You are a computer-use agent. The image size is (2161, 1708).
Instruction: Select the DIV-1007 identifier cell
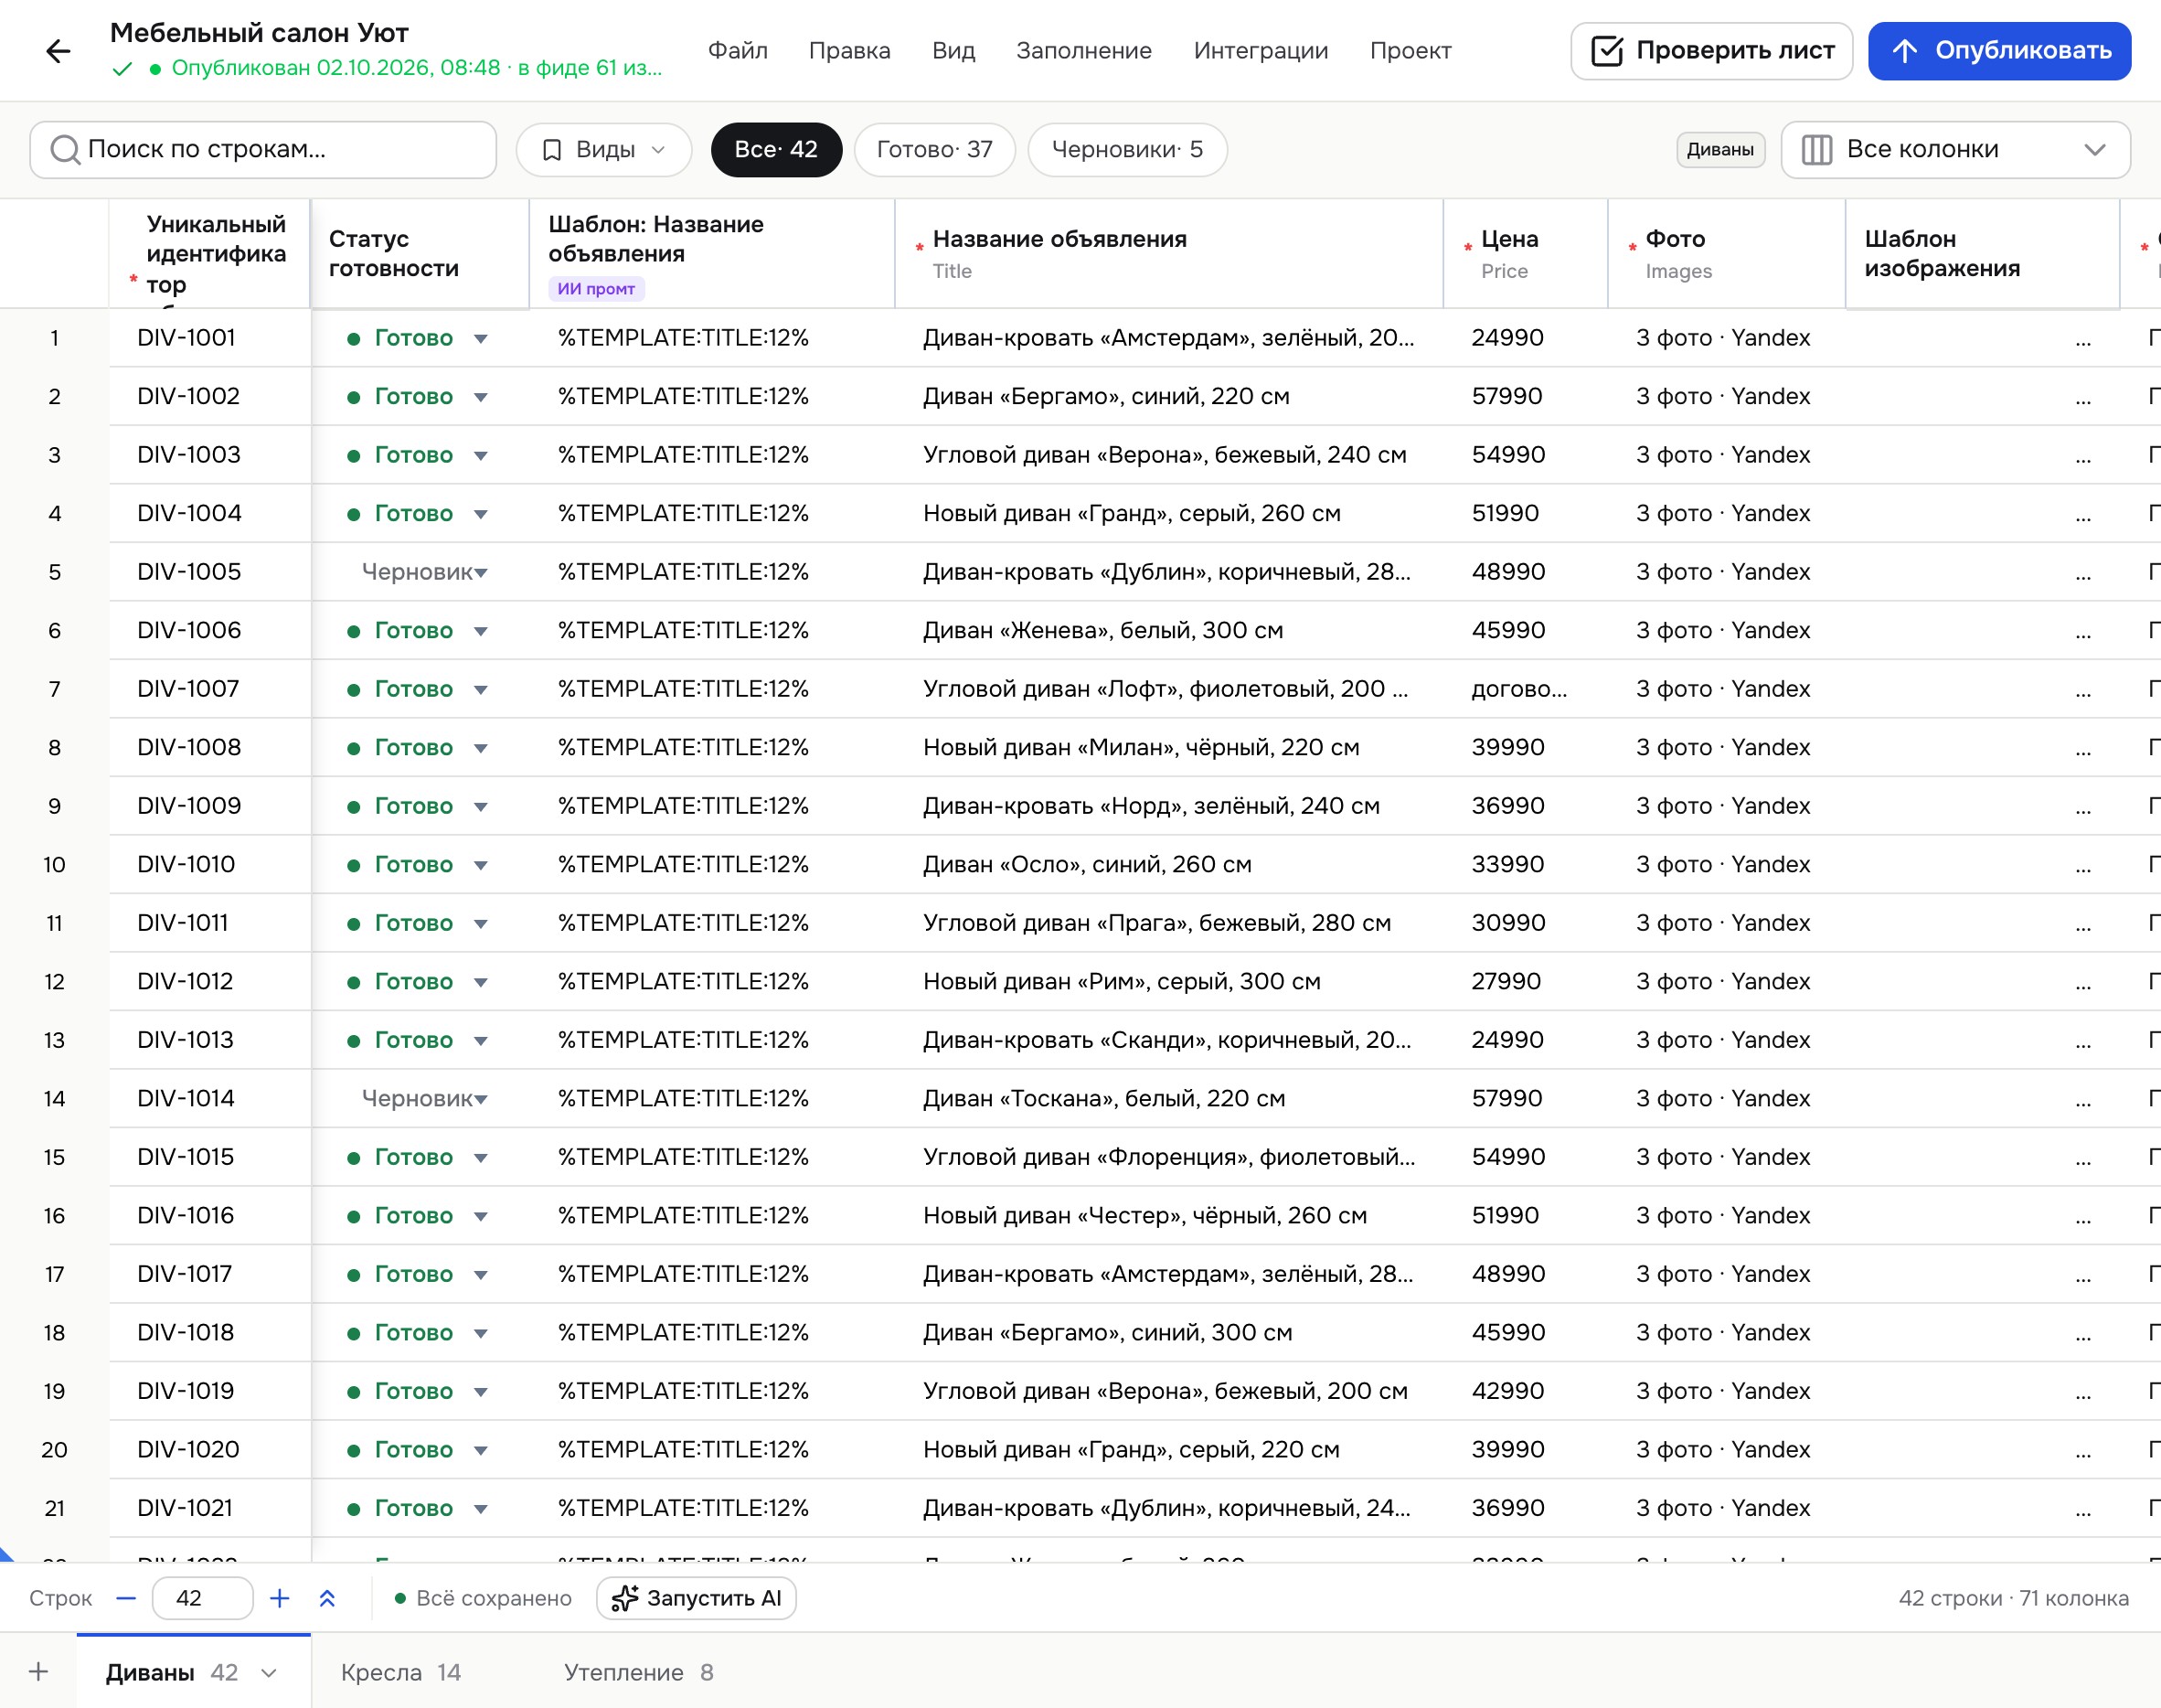point(209,689)
